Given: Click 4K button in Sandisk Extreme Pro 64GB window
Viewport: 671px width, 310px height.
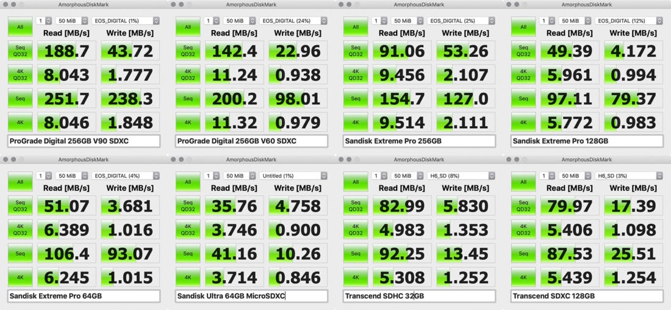Looking at the screenshot, I should click(x=20, y=277).
